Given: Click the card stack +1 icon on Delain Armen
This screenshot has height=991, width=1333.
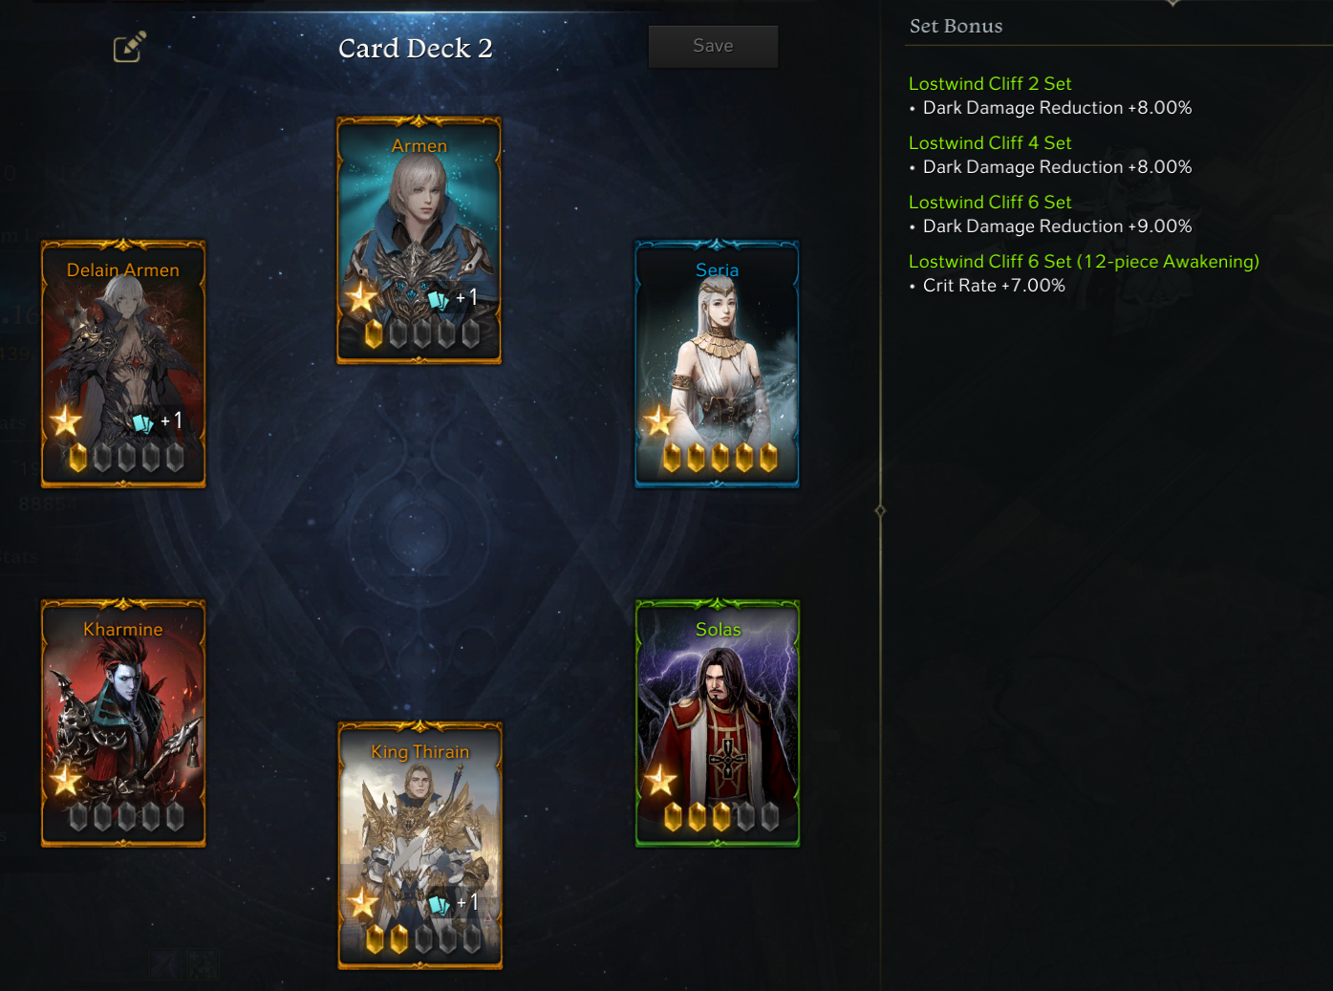Looking at the screenshot, I should pyautogui.click(x=157, y=421).
